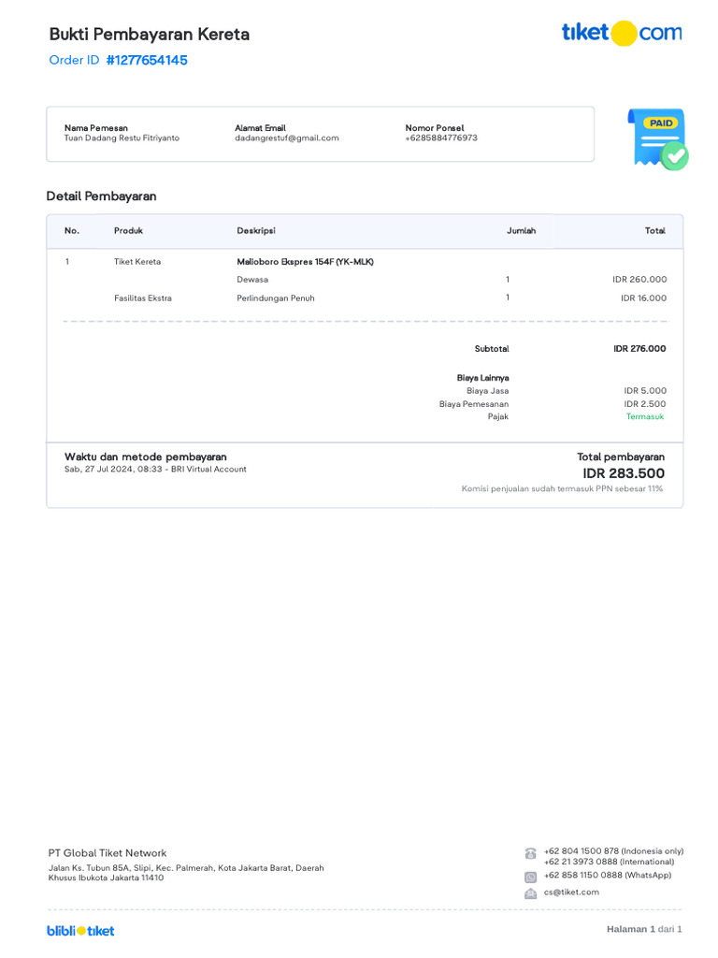This screenshot has height=958, width=718.
Task: Click the Komisi penjualan PPN 11% note
Action: pos(562,488)
